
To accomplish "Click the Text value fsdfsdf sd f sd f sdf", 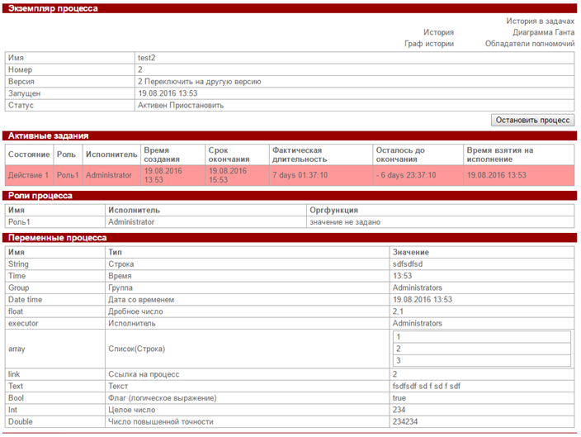I will pos(427,386).
